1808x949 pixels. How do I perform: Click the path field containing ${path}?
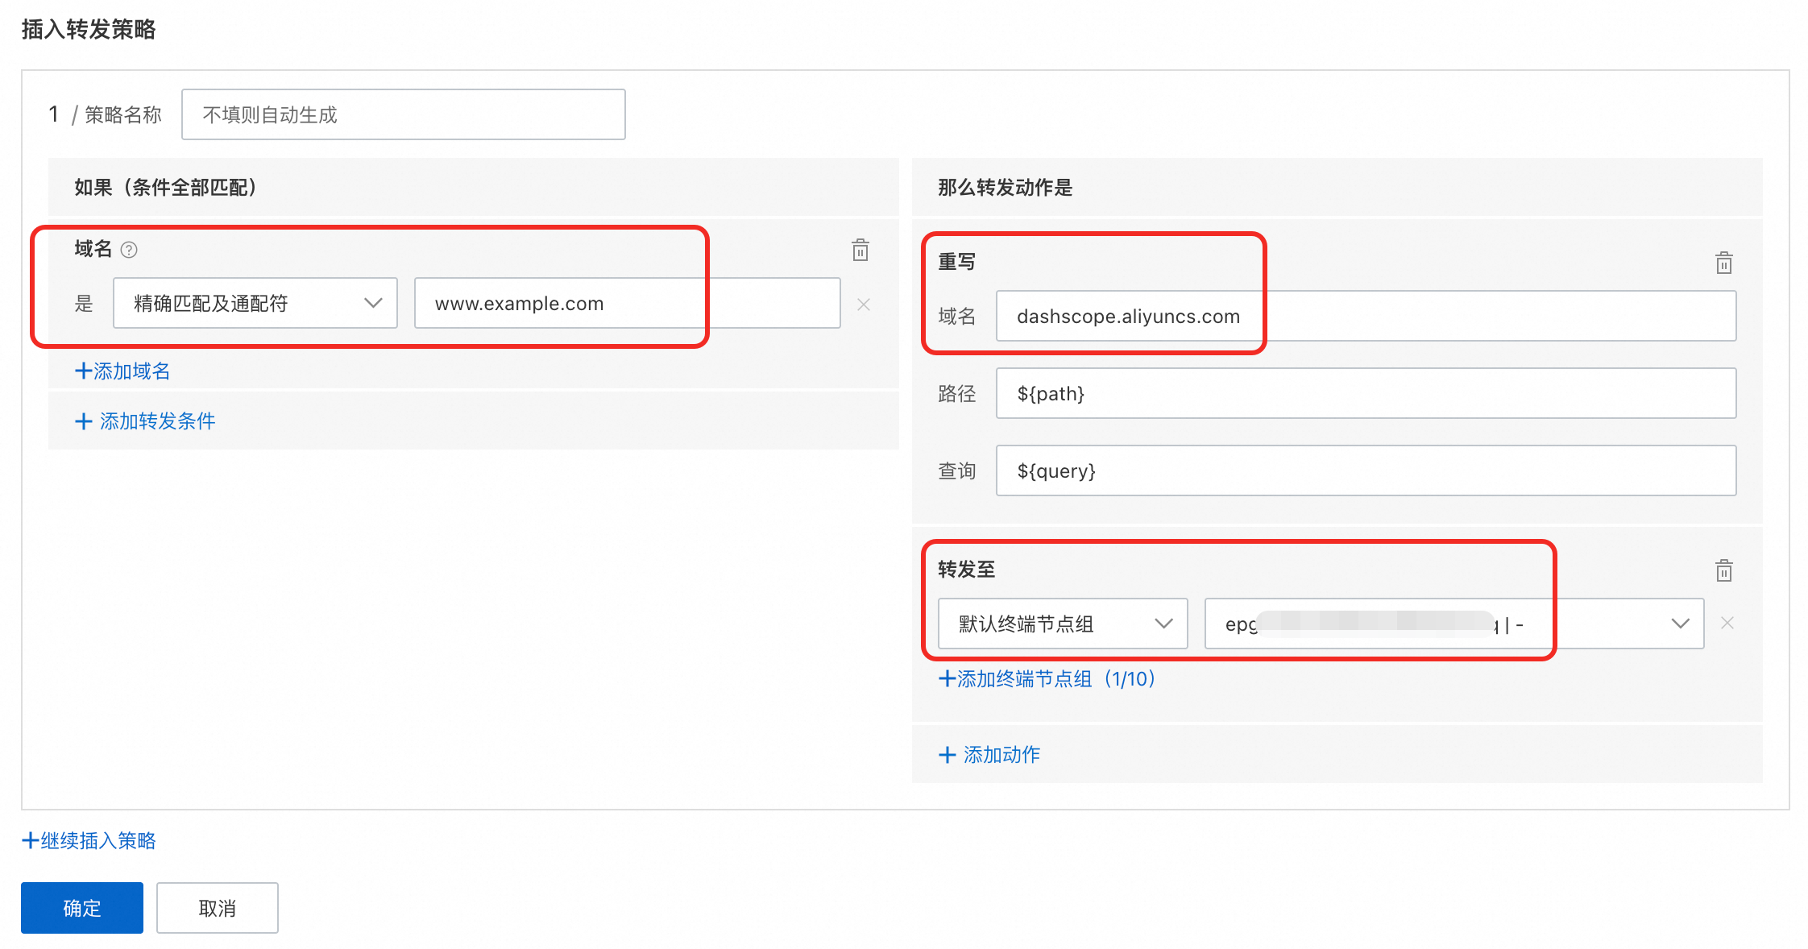[x=1365, y=394]
